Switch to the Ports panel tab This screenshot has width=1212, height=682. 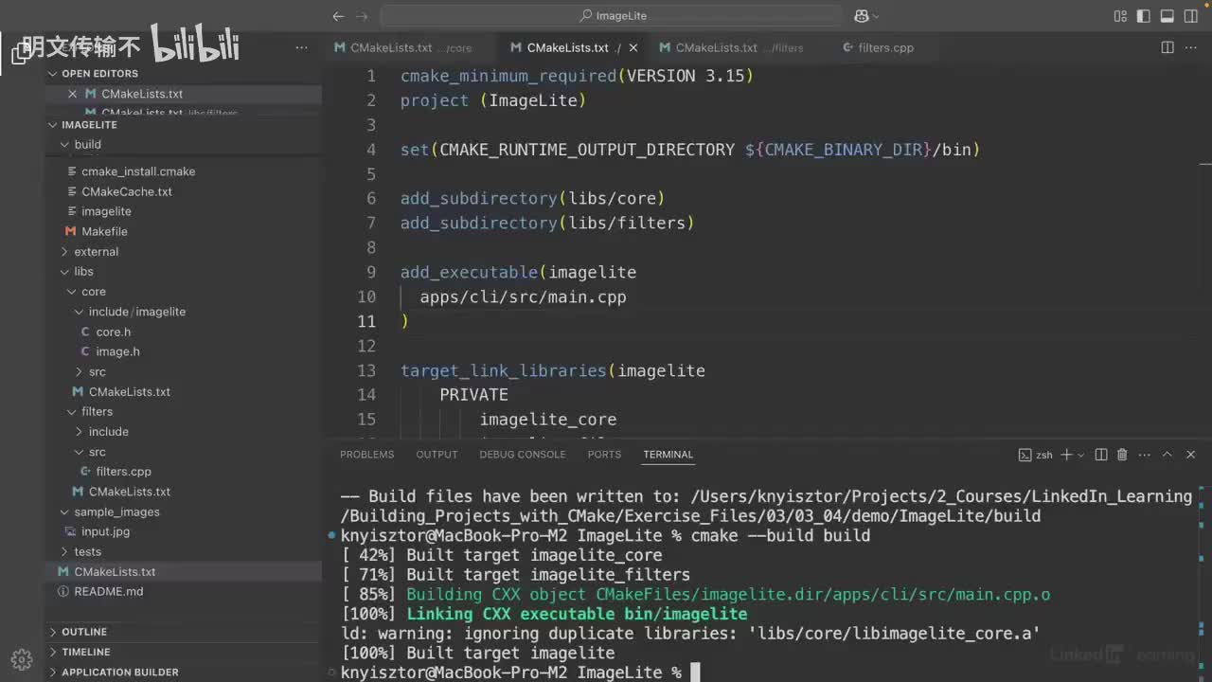[x=604, y=455]
